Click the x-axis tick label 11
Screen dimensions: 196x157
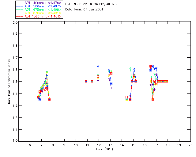coord(87,145)
